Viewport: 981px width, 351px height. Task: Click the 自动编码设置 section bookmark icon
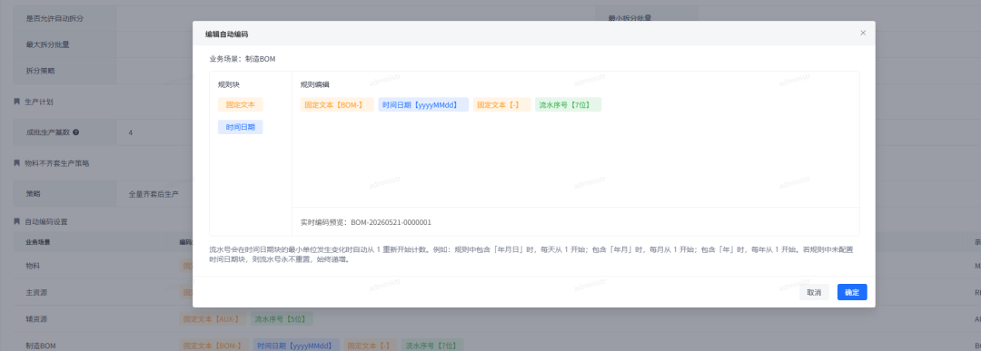click(17, 221)
